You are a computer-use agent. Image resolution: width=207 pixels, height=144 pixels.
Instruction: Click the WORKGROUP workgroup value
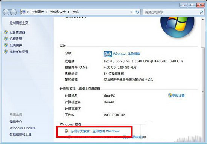(114, 115)
